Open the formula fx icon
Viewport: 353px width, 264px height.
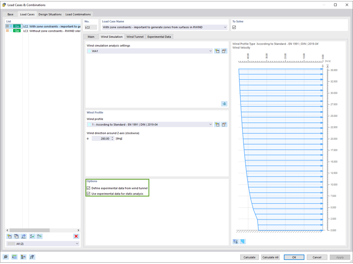tap(32, 257)
